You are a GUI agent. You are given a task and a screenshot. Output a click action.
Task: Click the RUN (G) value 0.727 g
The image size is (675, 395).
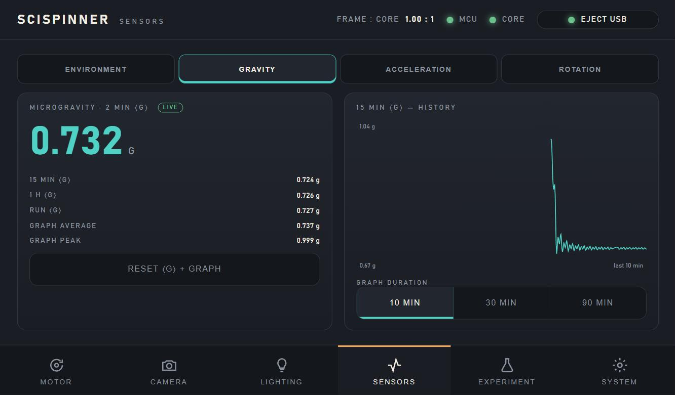pyautogui.click(x=308, y=210)
